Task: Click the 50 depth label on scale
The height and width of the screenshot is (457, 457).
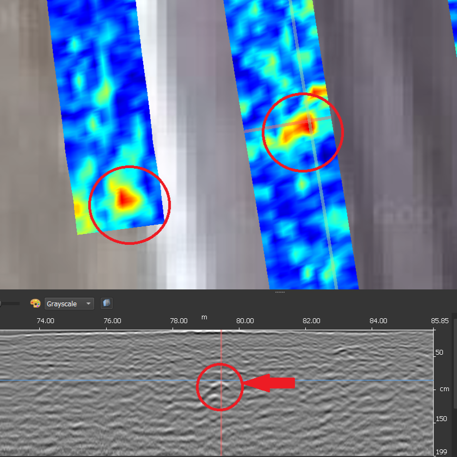Action: tap(439, 353)
